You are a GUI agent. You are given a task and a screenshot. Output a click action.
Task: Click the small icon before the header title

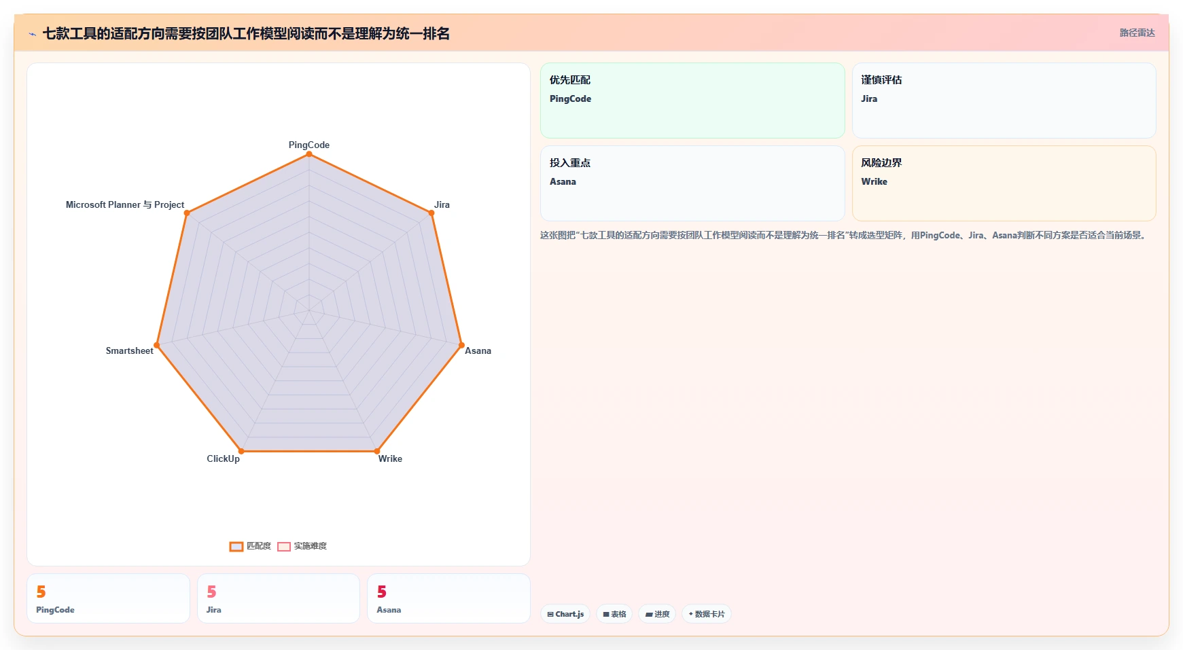pyautogui.click(x=32, y=34)
